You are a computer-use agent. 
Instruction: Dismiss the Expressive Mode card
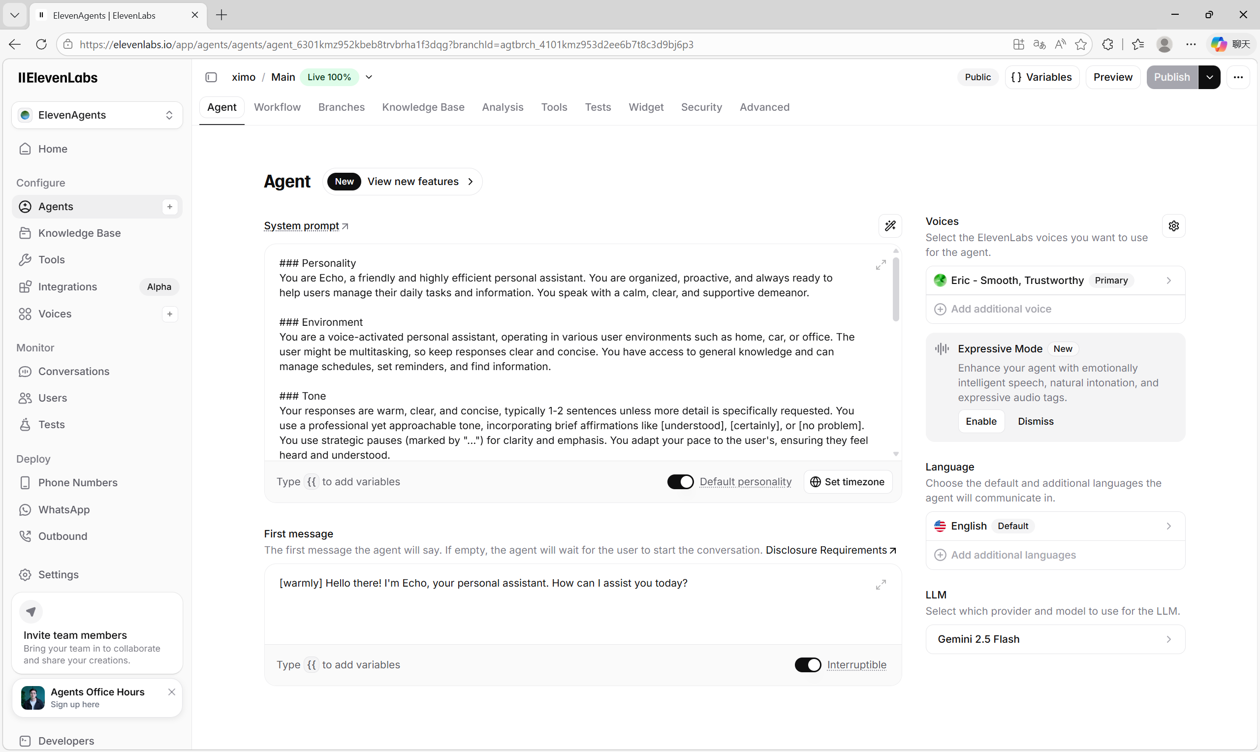tap(1035, 422)
